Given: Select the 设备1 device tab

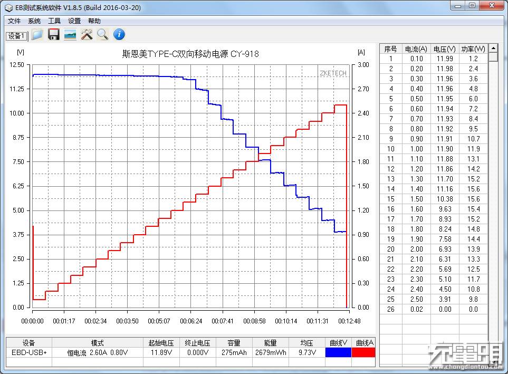Looking at the screenshot, I should (x=17, y=36).
